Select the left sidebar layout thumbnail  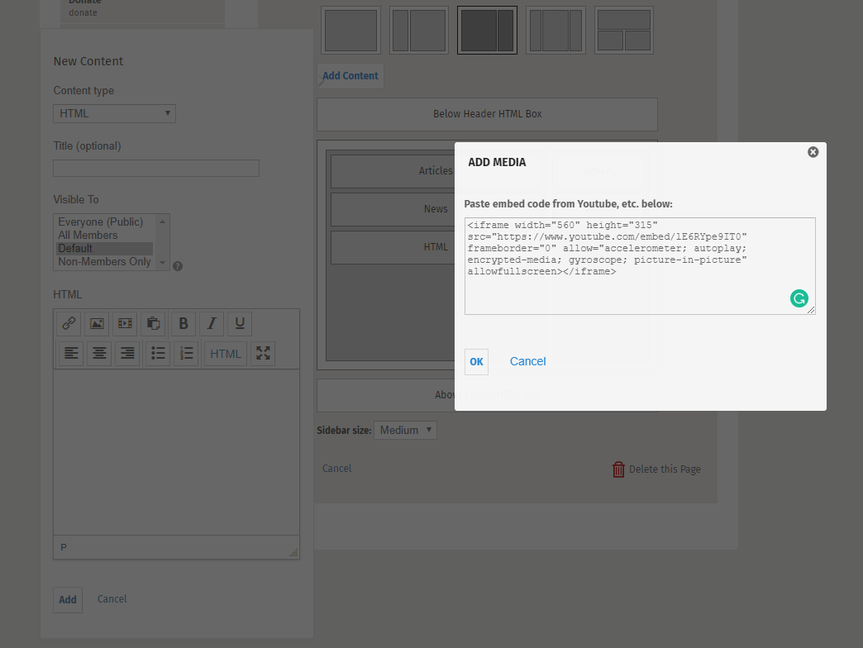(419, 31)
